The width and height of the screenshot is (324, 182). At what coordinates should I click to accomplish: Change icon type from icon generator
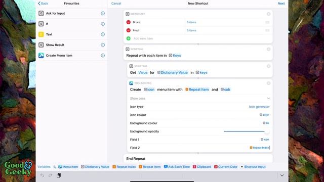pyautogui.click(x=259, y=107)
